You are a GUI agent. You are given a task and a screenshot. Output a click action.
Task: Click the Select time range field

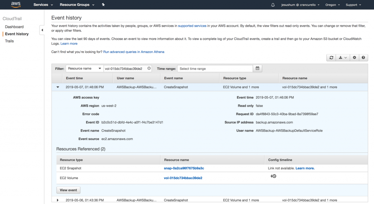(x=215, y=68)
